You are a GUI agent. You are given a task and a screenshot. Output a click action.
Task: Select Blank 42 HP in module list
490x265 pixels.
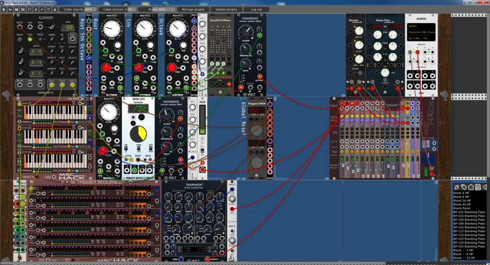(x=462, y=204)
